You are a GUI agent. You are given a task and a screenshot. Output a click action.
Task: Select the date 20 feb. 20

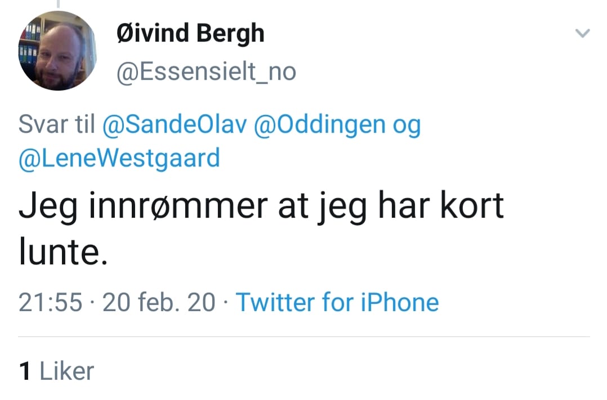pyautogui.click(x=159, y=302)
